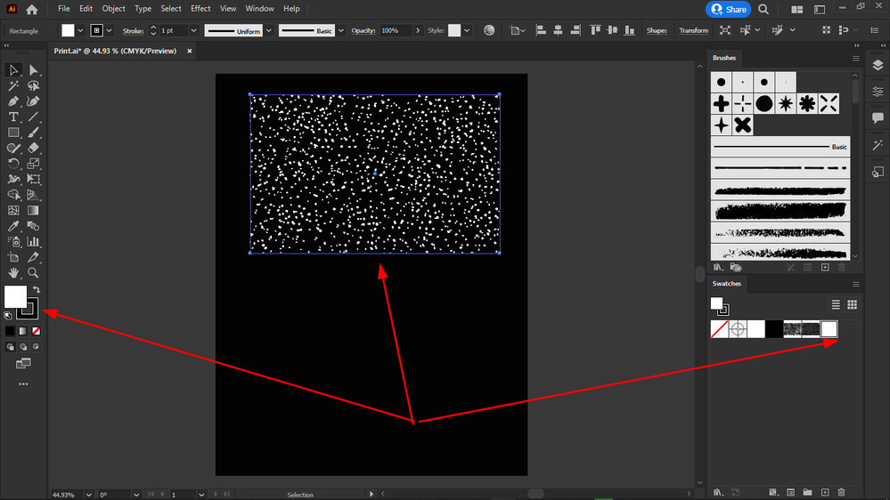Screen dimensions: 890x500
Task: Open Edit Toolbar three dots
Action: click(23, 384)
